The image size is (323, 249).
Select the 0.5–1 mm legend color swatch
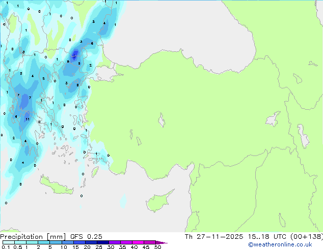(x=20, y=242)
